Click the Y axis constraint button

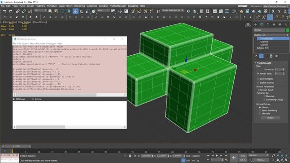tap(279, 11)
